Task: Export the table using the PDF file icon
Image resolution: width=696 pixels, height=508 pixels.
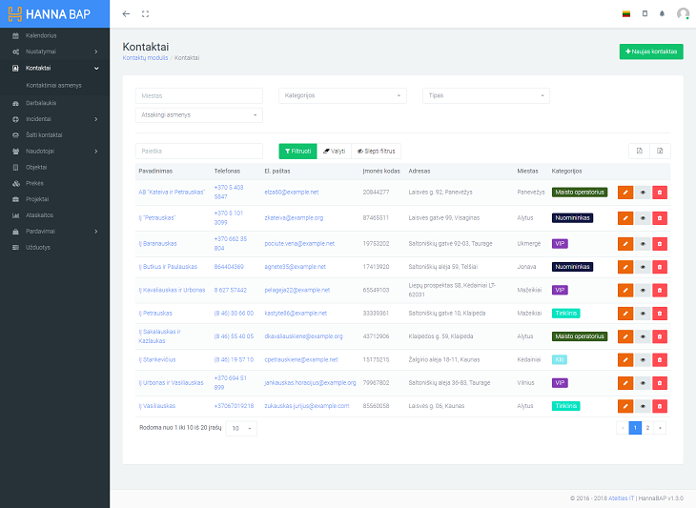Action: pos(640,151)
